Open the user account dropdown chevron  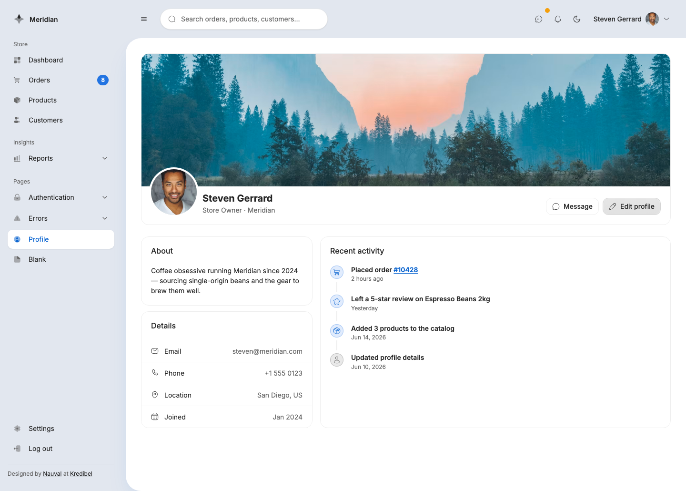[x=666, y=19]
